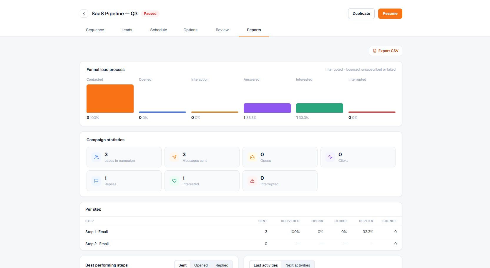Click the Step 2 · Email row label
The width and height of the screenshot is (490, 268).
97,244
